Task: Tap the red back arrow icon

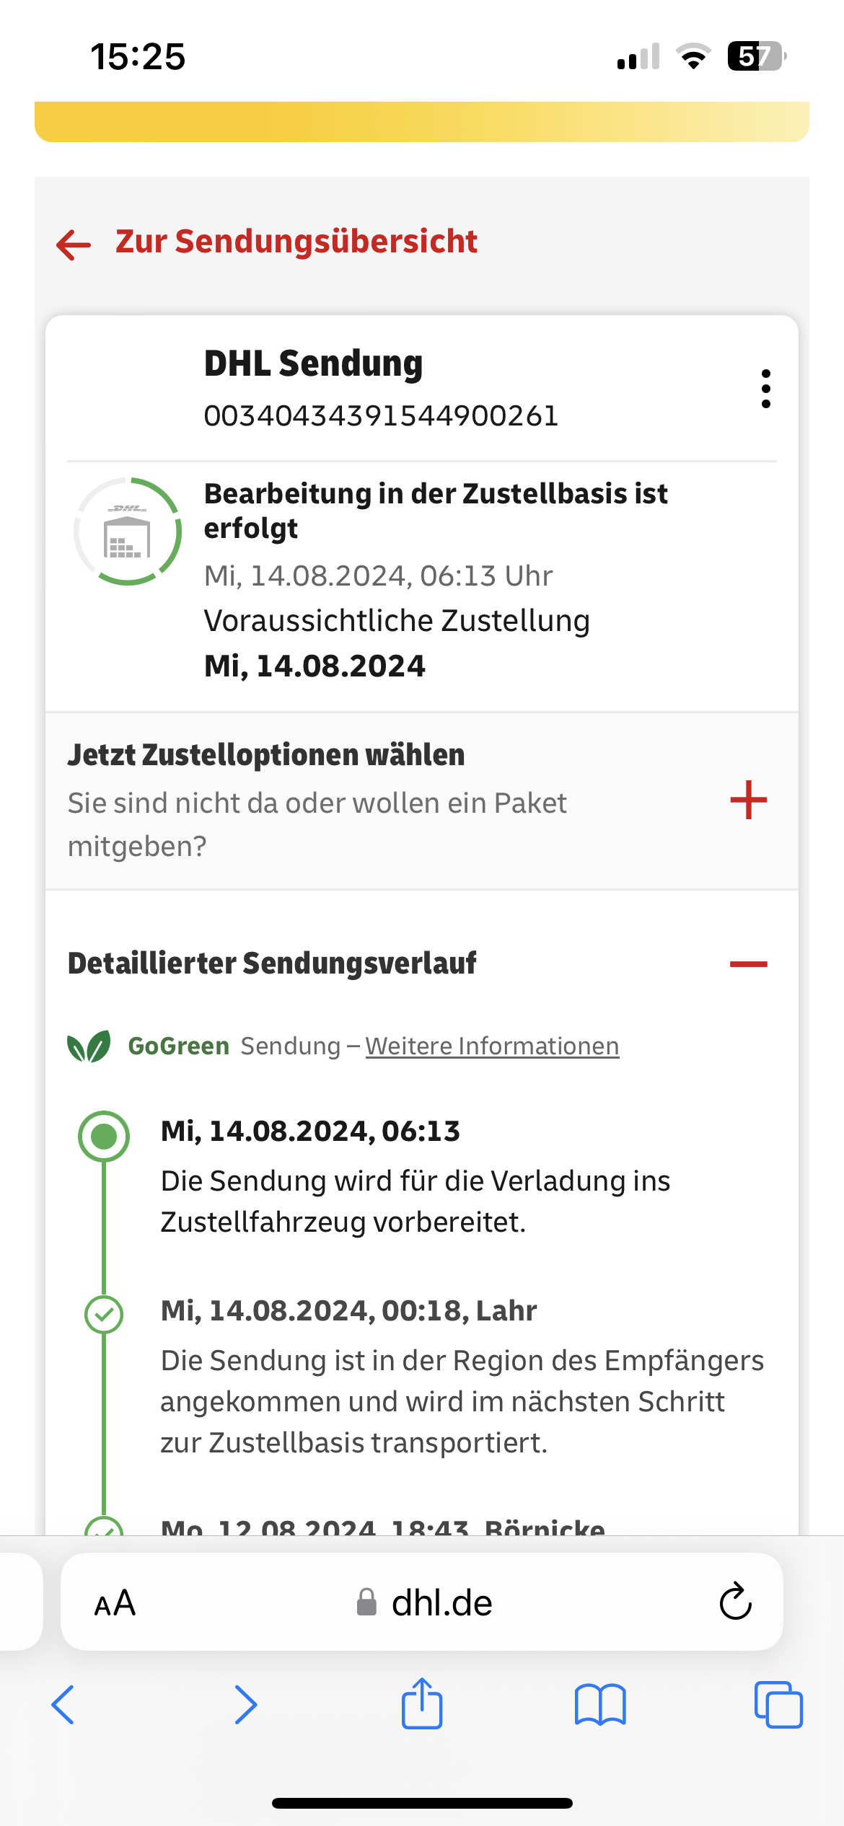Action: pos(74,244)
